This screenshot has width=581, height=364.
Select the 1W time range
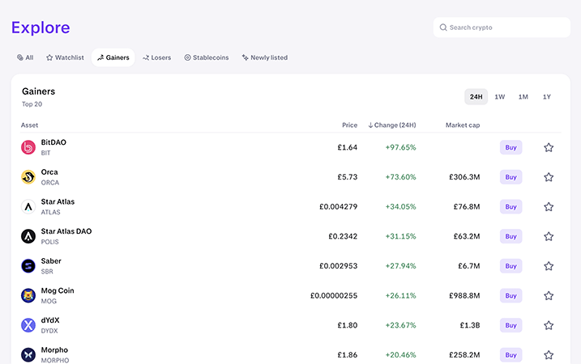tap(500, 97)
